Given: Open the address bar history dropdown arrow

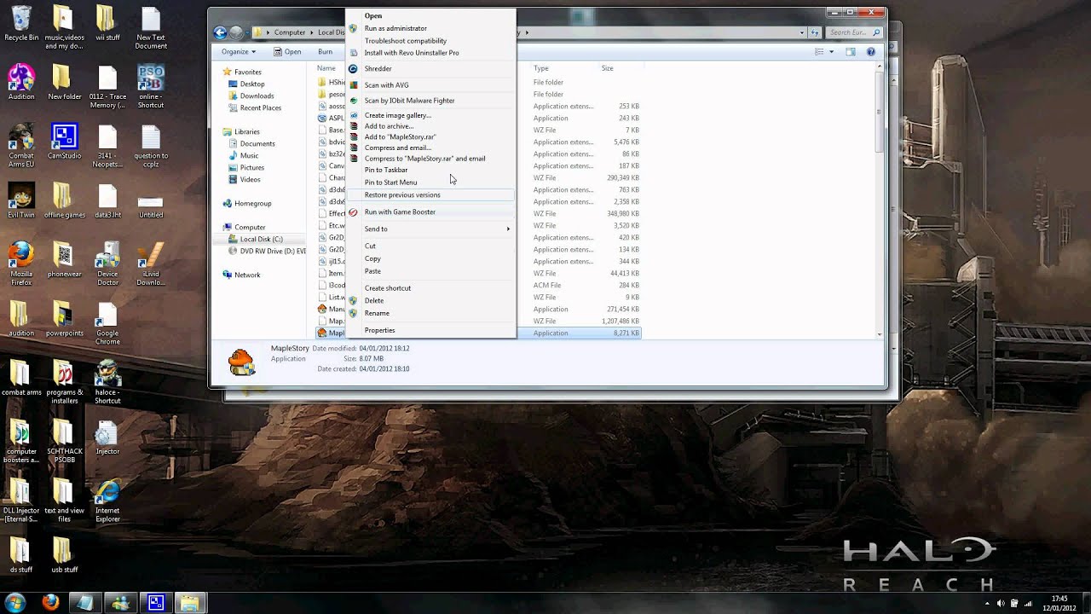Looking at the screenshot, I should (802, 32).
